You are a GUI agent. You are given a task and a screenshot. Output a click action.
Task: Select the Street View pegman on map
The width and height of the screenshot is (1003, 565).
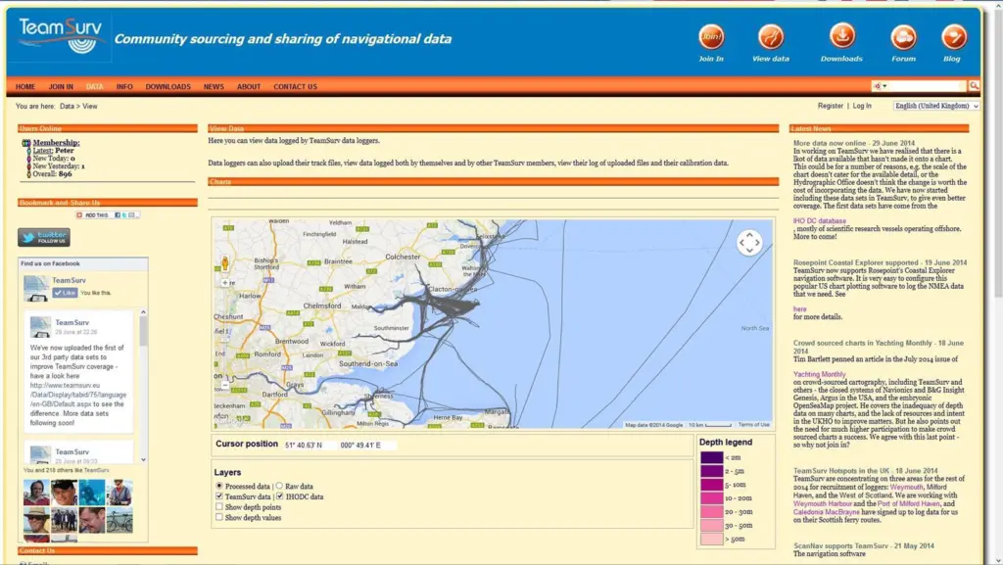tap(224, 262)
